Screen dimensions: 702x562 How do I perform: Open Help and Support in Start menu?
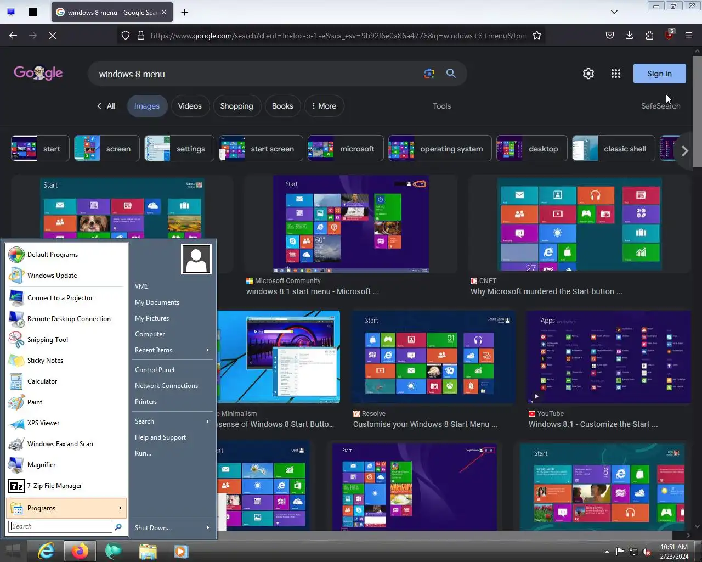(172, 437)
